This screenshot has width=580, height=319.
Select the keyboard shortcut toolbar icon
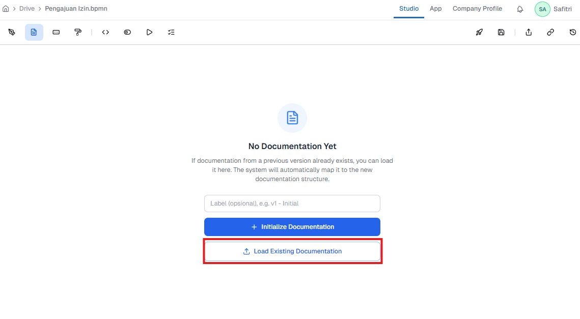[x=56, y=32]
